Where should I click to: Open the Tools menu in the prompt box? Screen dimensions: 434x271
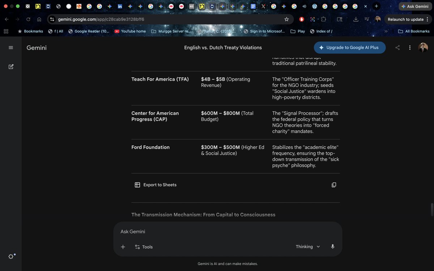coord(144,247)
